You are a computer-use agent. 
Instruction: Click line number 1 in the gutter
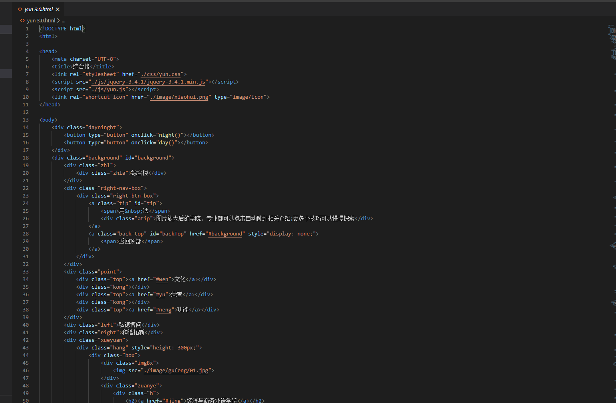27,29
